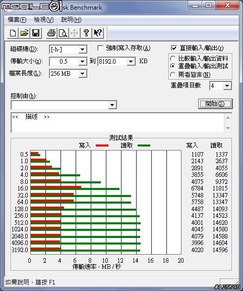Click the 1024.0 transfer size row label
Viewport: 243px width, 291px height.
[20, 229]
